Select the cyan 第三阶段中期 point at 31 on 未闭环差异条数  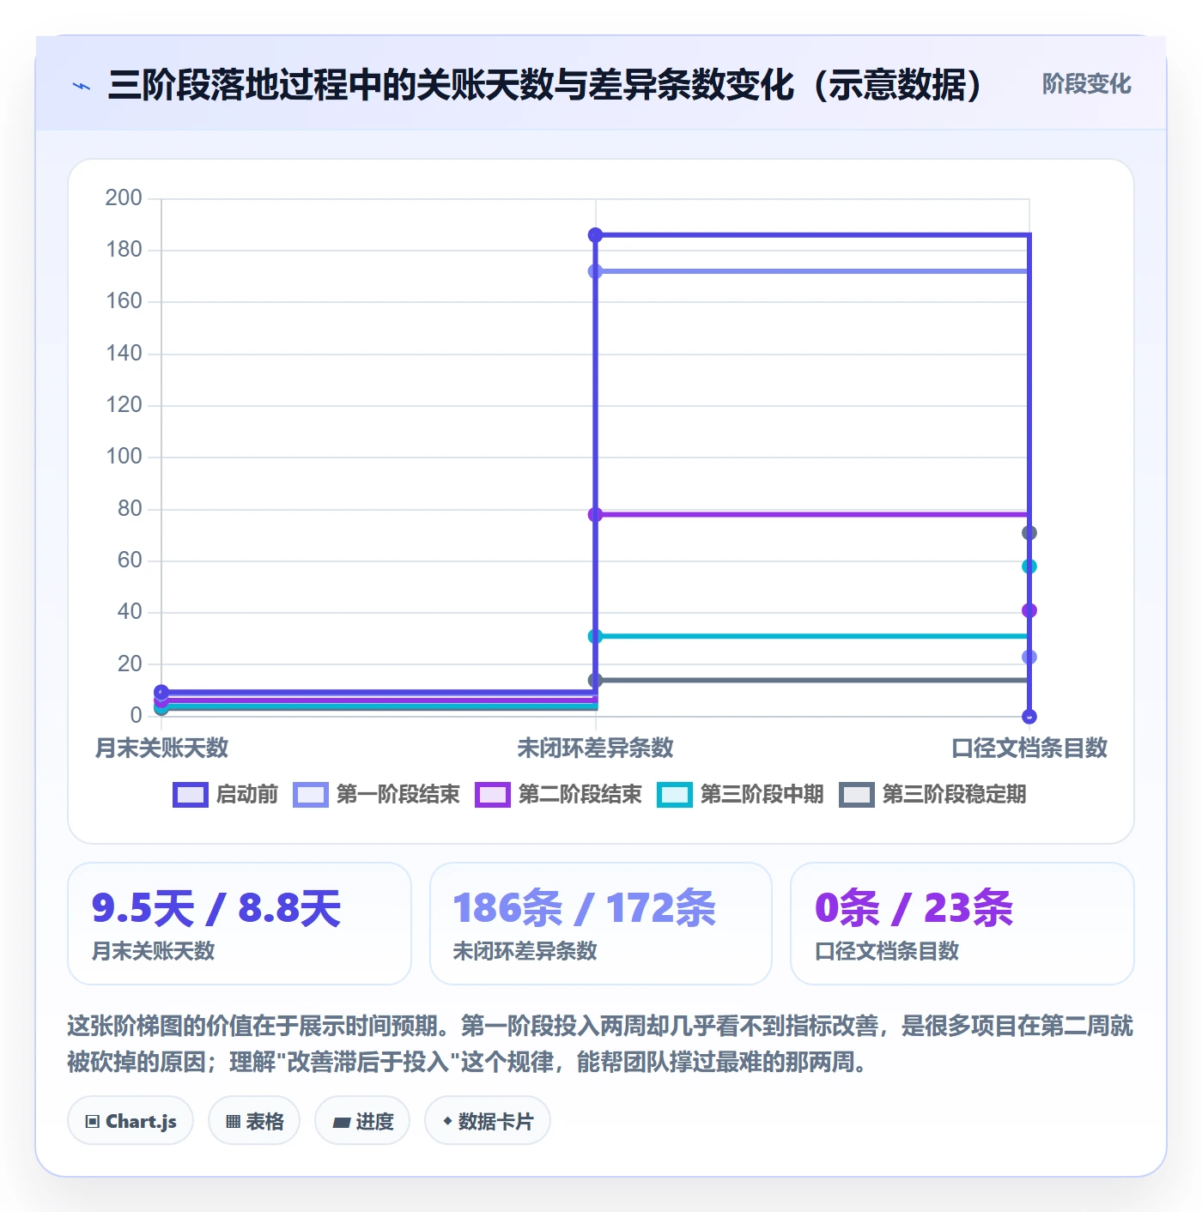point(595,636)
